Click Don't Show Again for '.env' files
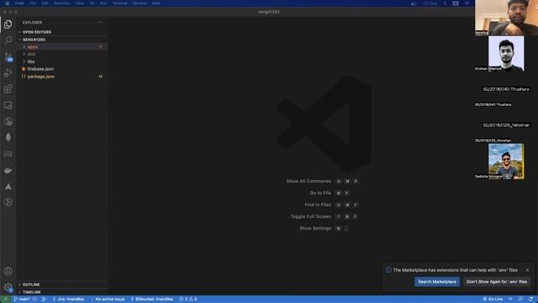This screenshot has height=303, width=538. point(497,282)
